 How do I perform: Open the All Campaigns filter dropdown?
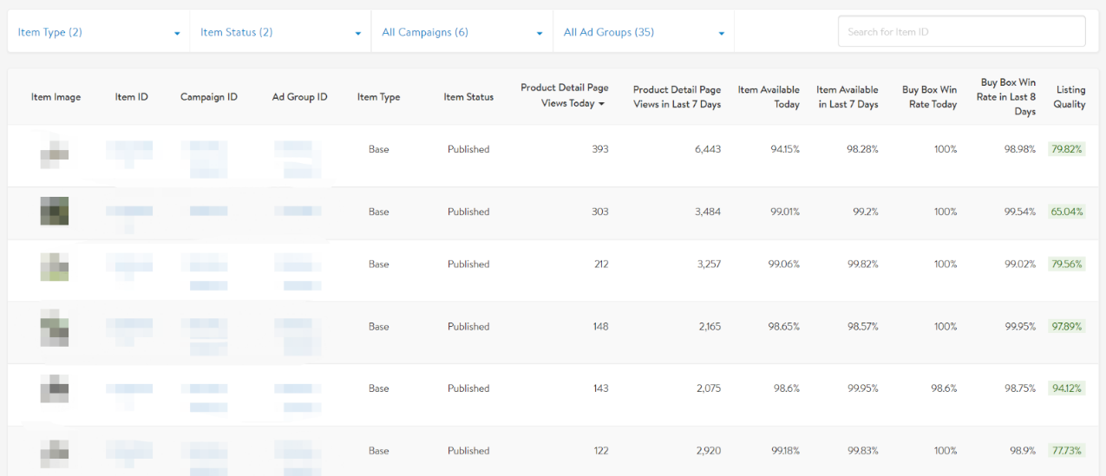(x=461, y=32)
